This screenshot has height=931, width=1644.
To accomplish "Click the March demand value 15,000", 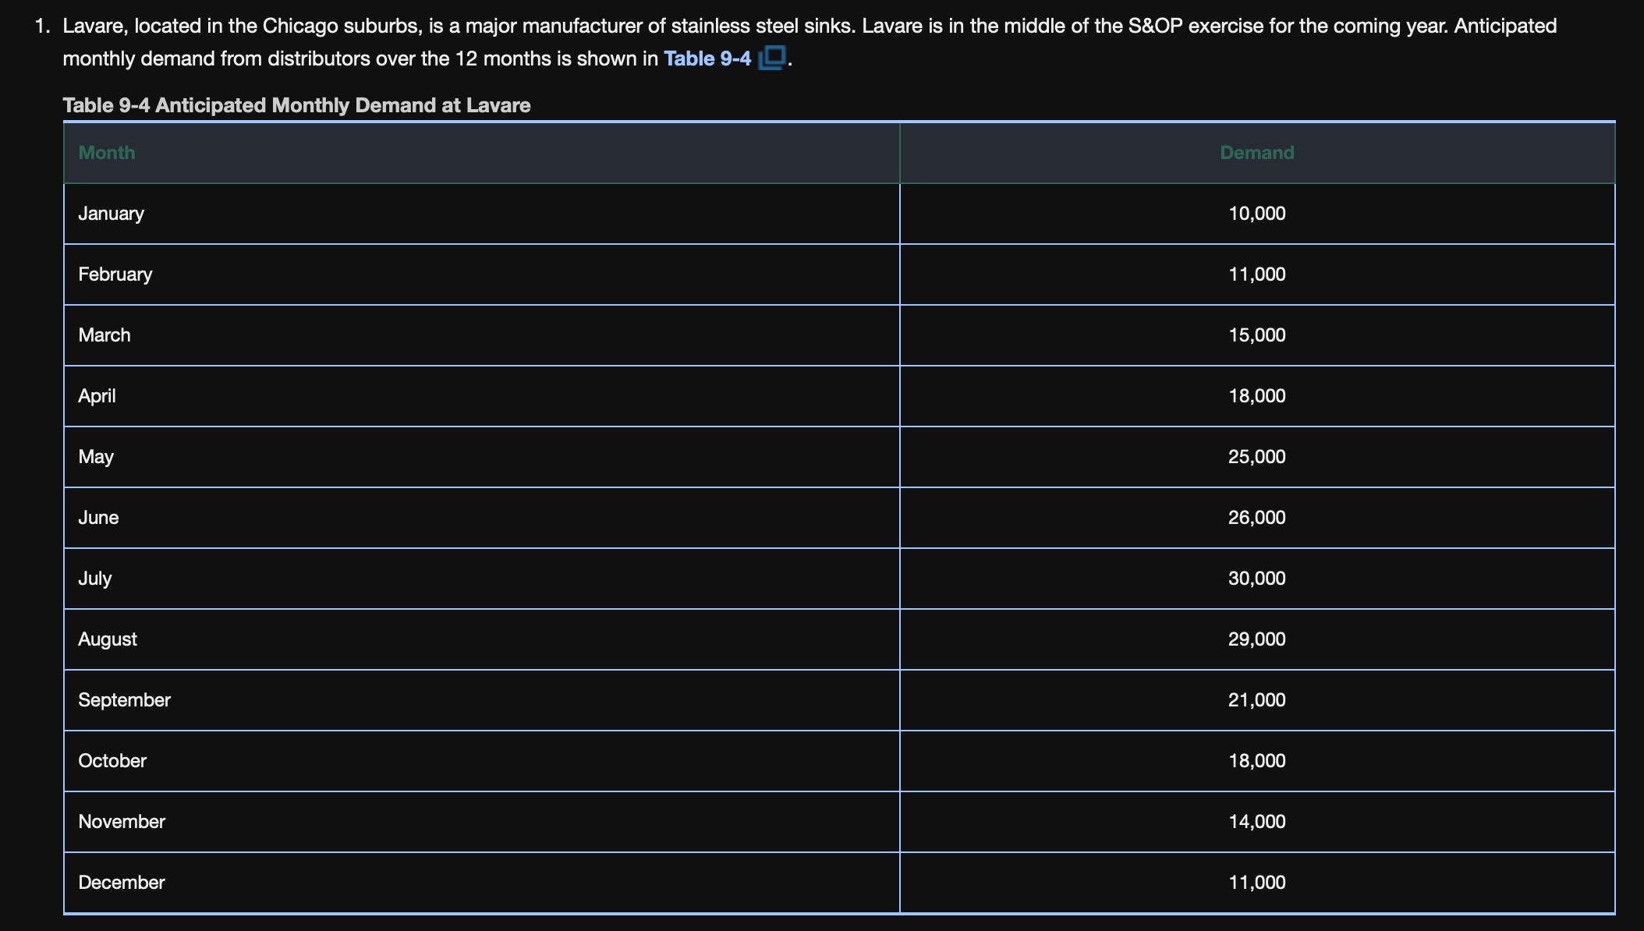I will tap(1256, 335).
